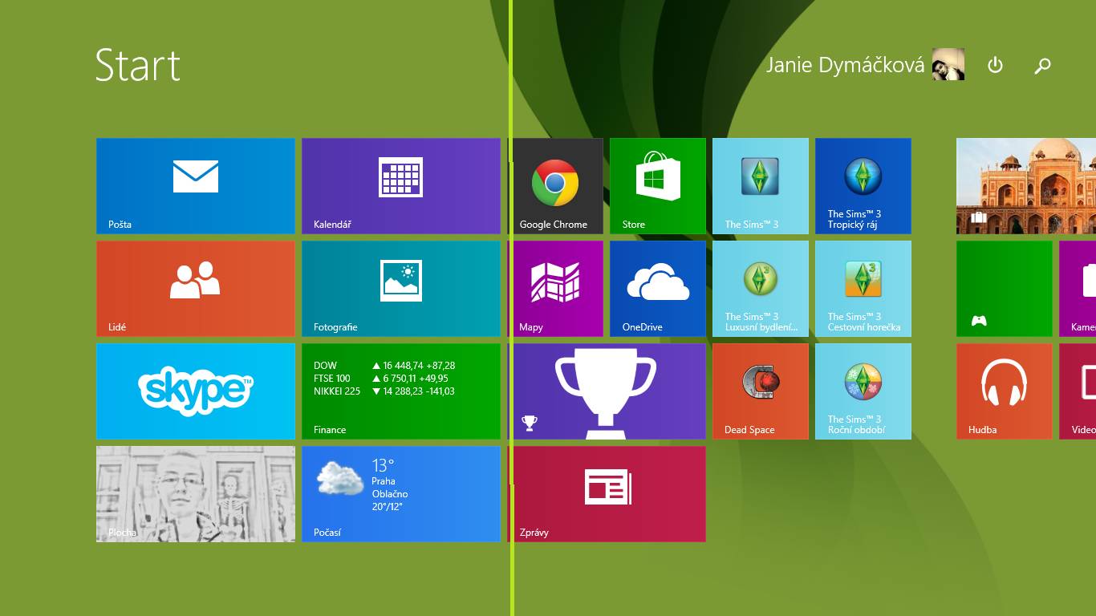1096x616 pixels.
Task: Open the Kamera tile at the screen edge
Action: (1078, 289)
